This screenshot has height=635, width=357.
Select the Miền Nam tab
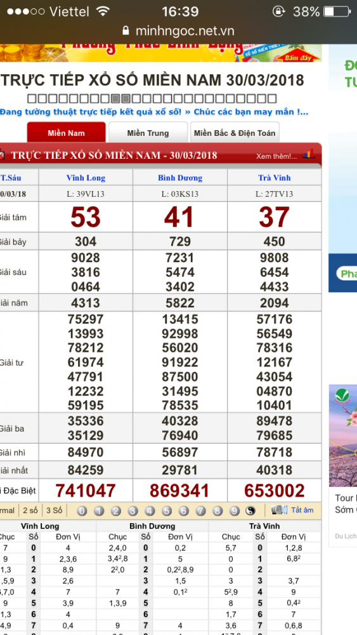pyautogui.click(x=67, y=133)
